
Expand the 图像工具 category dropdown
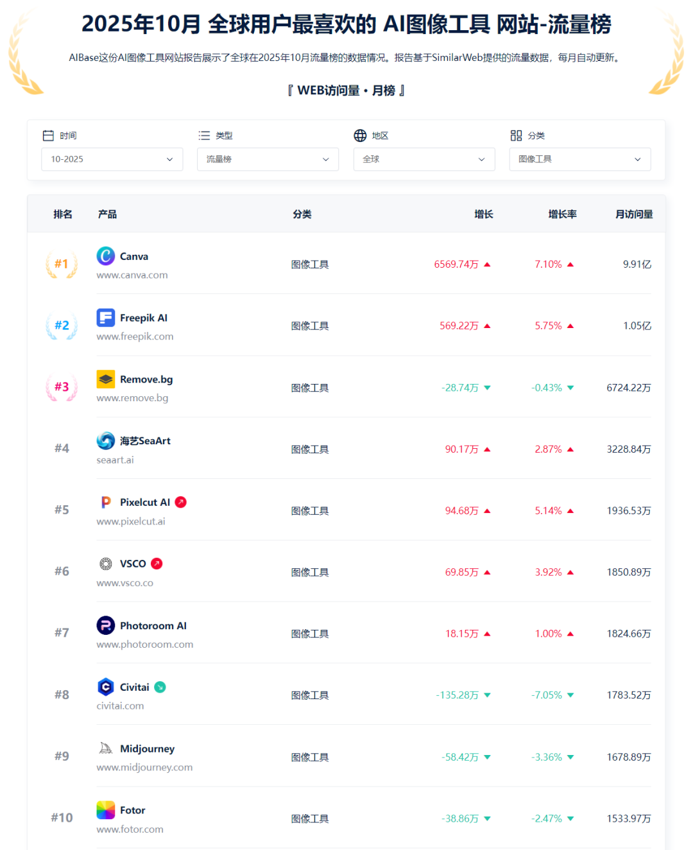(x=580, y=159)
